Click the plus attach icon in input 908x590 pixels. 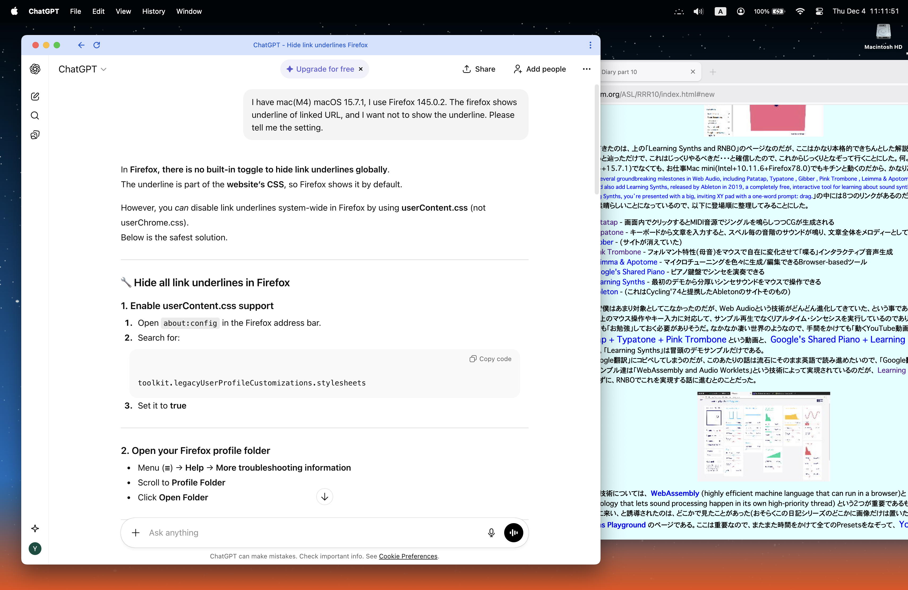coord(135,532)
